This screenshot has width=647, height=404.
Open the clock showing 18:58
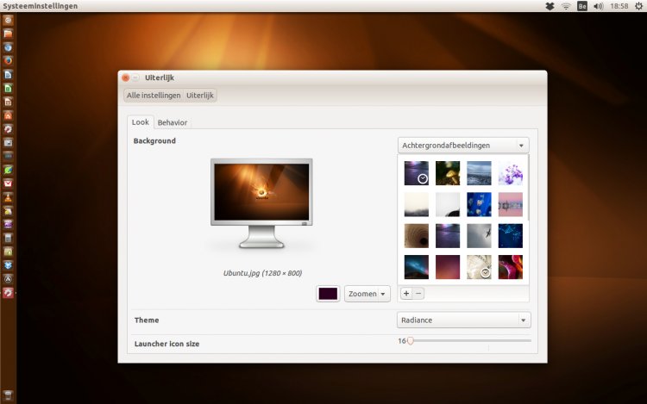619,6
